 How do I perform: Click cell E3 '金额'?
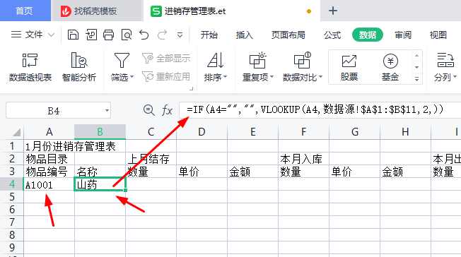pyautogui.click(x=252, y=172)
